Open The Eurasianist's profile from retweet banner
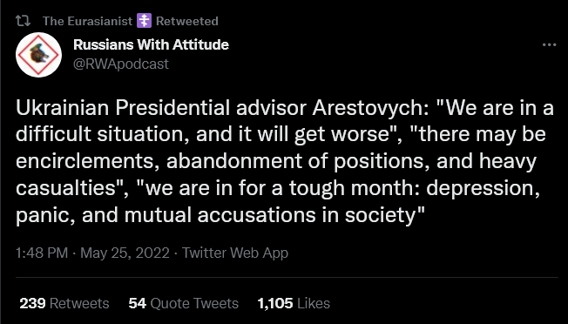568x324 pixels. [88, 21]
